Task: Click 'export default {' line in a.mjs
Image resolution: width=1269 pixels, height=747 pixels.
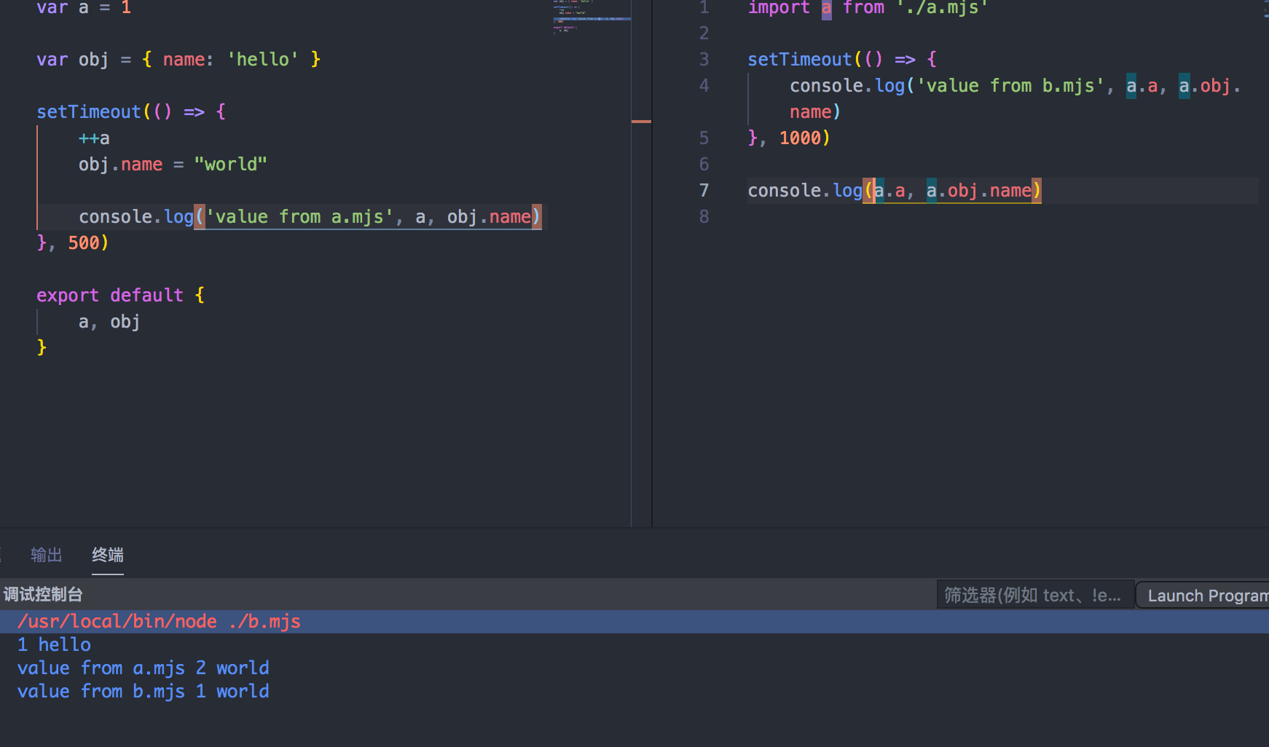Action: coord(121,295)
